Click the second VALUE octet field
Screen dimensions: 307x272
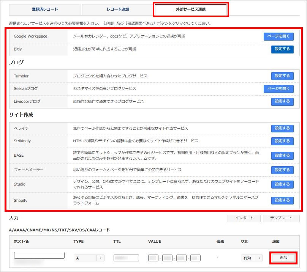tap(168, 258)
